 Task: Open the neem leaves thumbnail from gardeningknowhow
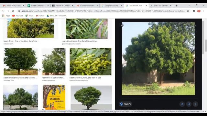87,29
